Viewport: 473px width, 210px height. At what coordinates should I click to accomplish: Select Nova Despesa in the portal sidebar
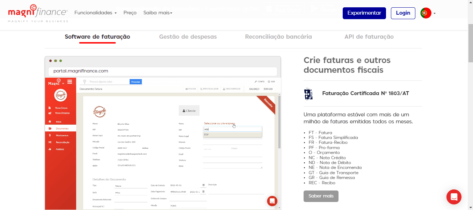(x=61, y=113)
